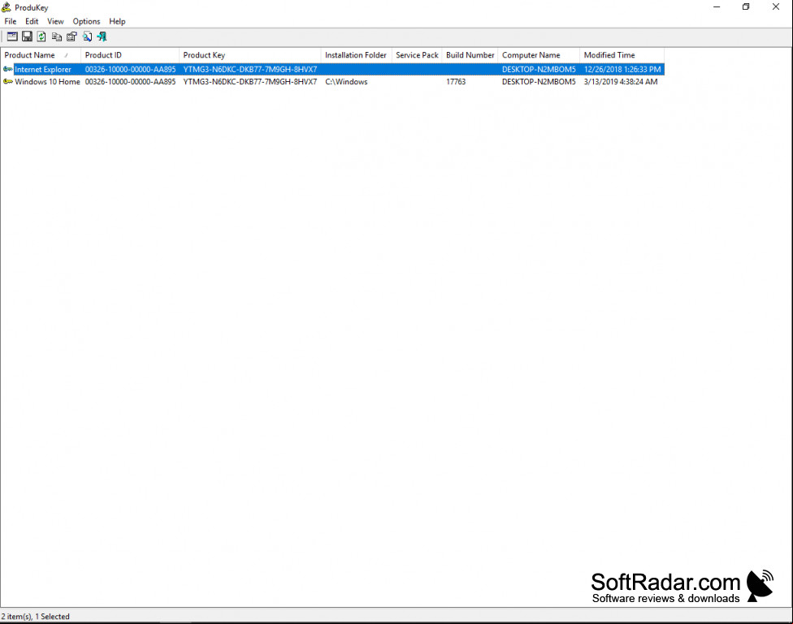Sort by Product Name column header
Screen dimensions: 793x624
41,55
